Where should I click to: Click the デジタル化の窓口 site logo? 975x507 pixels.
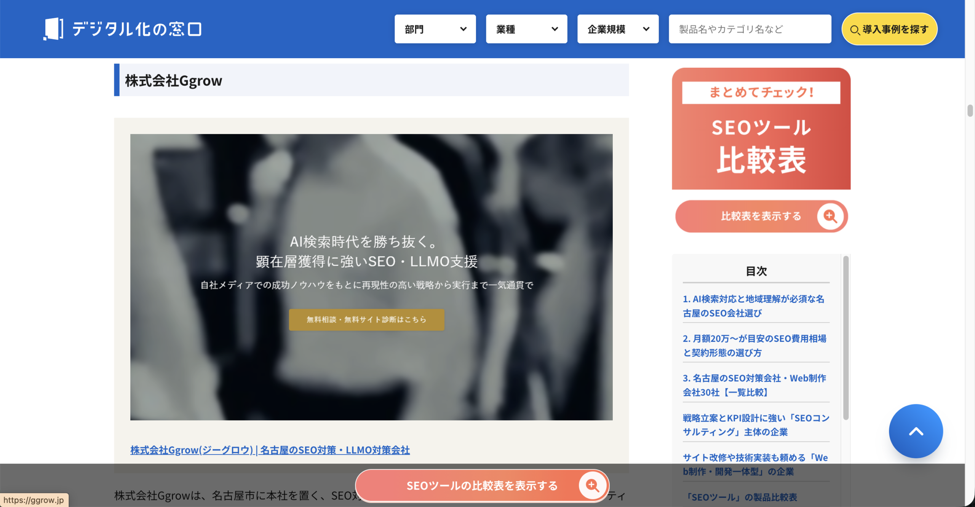coord(122,29)
